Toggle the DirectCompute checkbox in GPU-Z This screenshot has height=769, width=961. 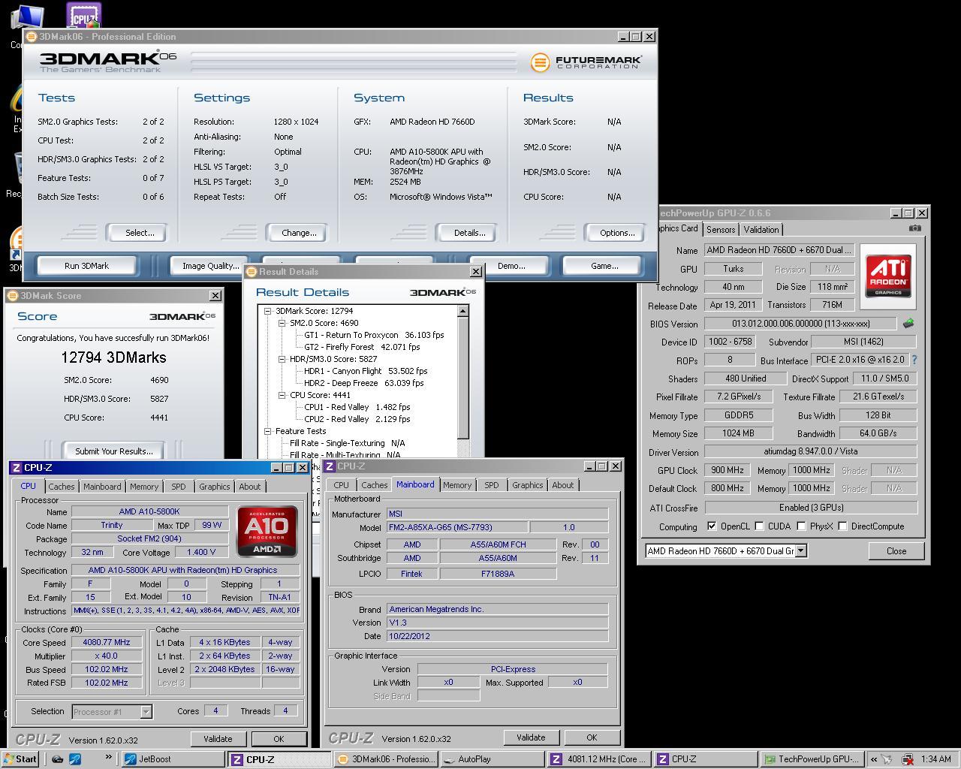coord(842,526)
